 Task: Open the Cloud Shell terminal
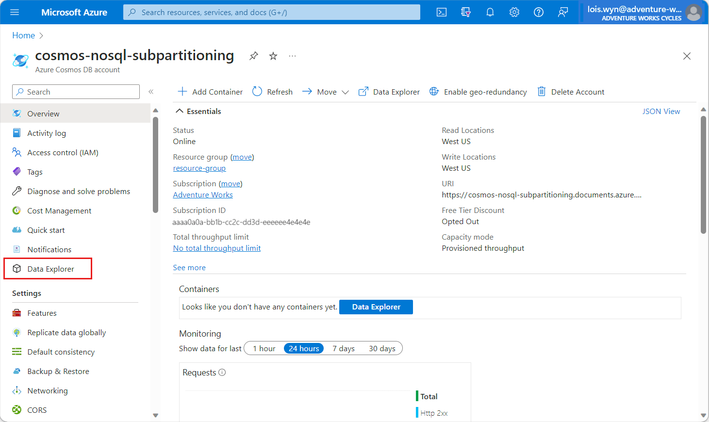point(441,12)
